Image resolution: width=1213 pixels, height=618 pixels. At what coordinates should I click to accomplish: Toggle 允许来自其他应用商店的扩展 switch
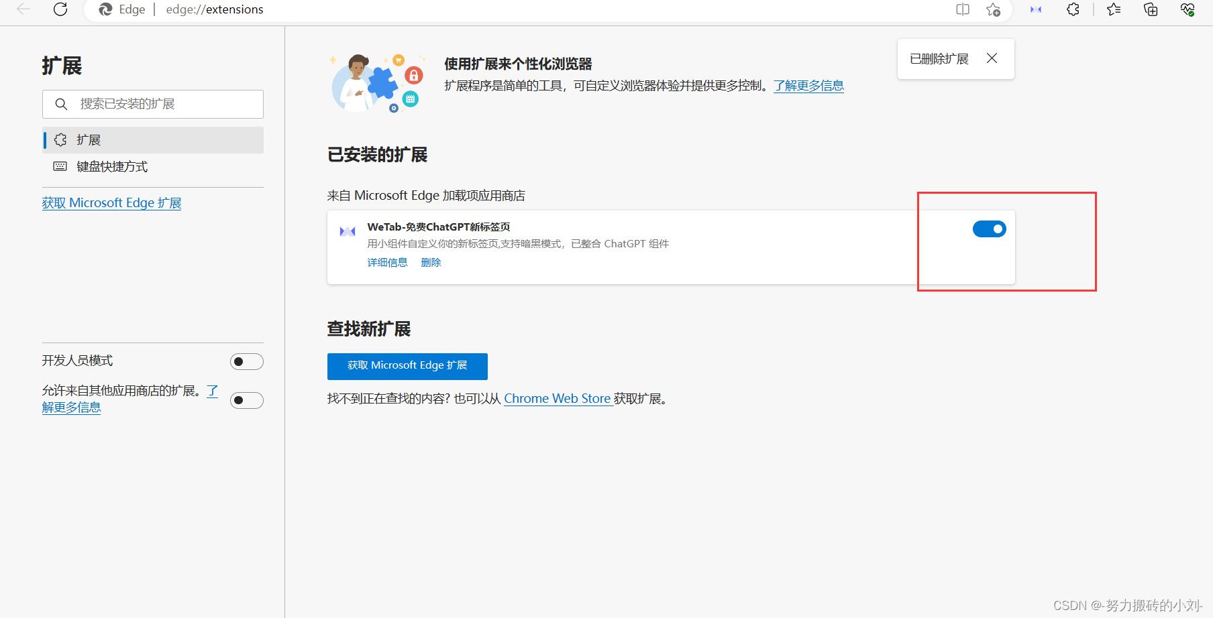pyautogui.click(x=247, y=401)
